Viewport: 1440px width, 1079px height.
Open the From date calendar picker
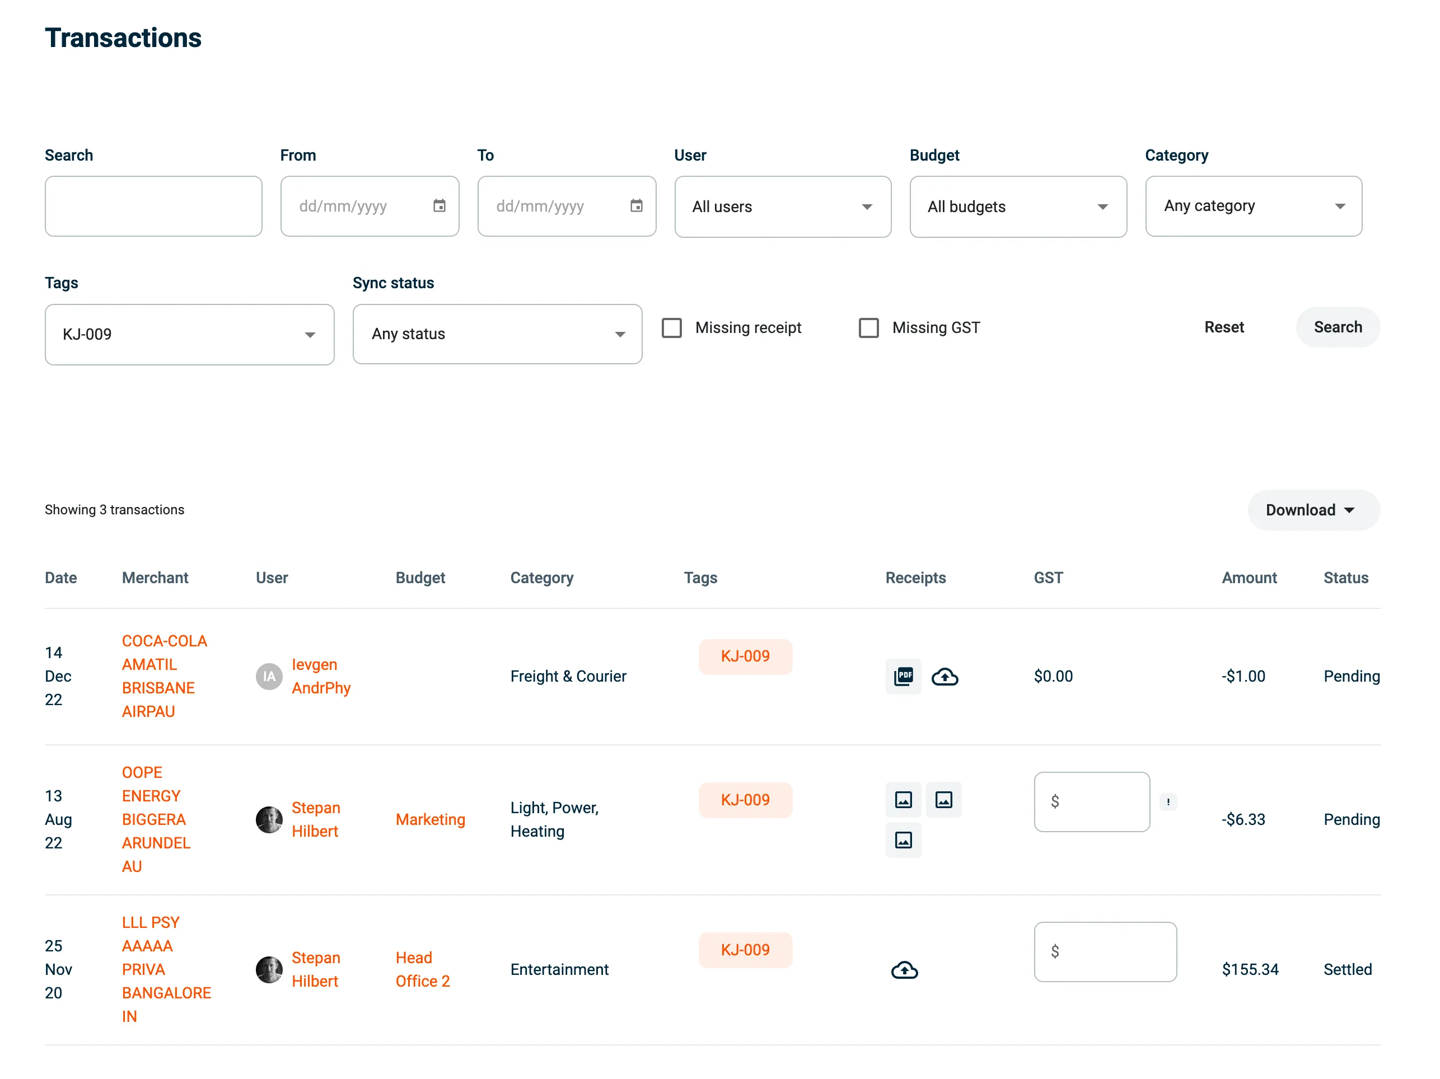(440, 205)
